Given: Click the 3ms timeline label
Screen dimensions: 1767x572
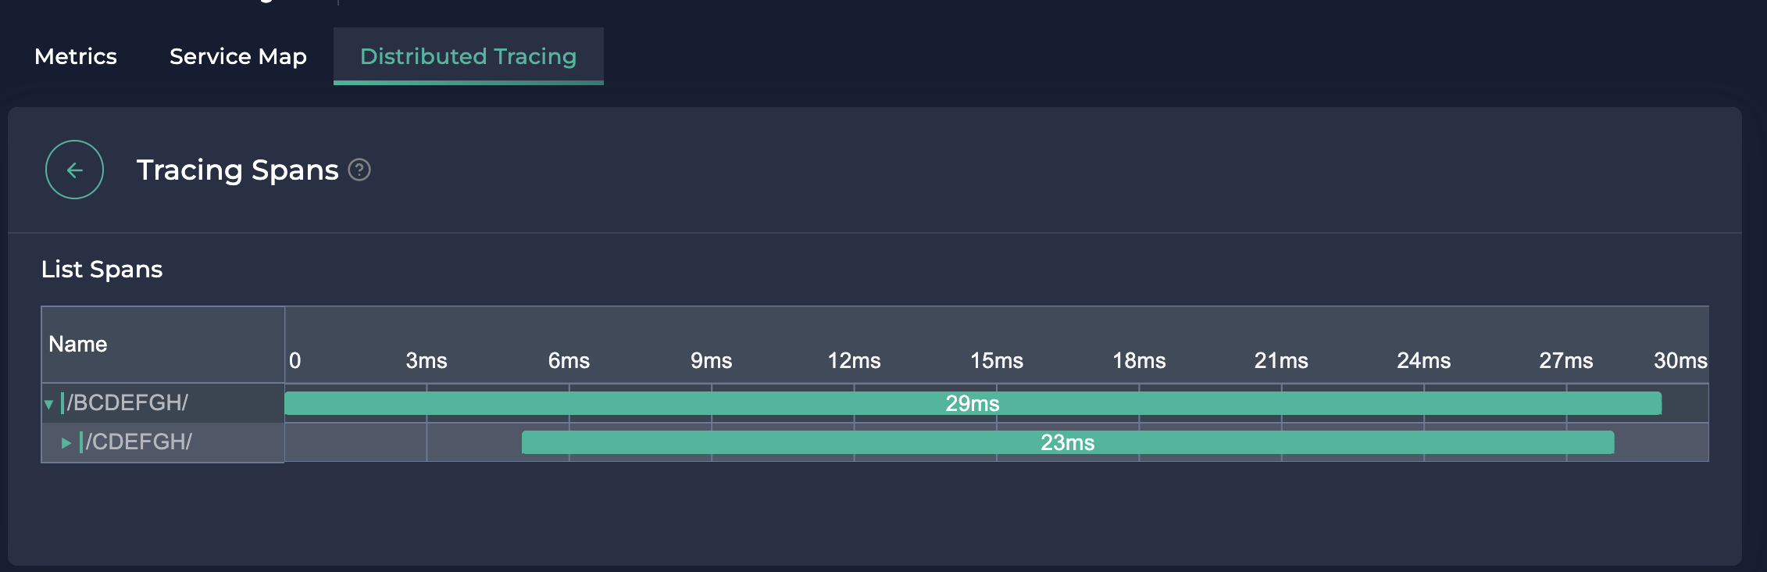Looking at the screenshot, I should tap(427, 360).
